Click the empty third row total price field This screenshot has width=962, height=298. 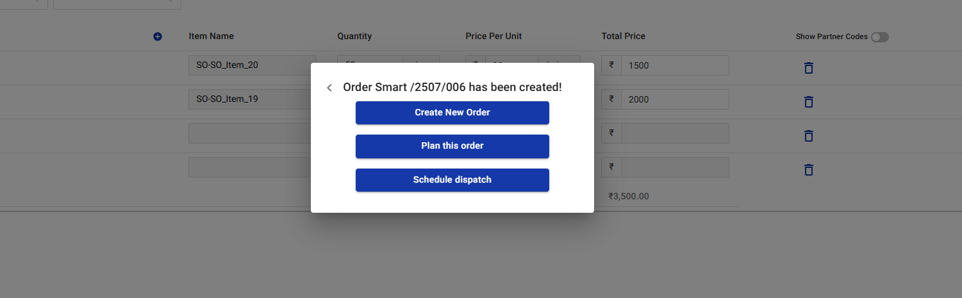click(x=675, y=133)
